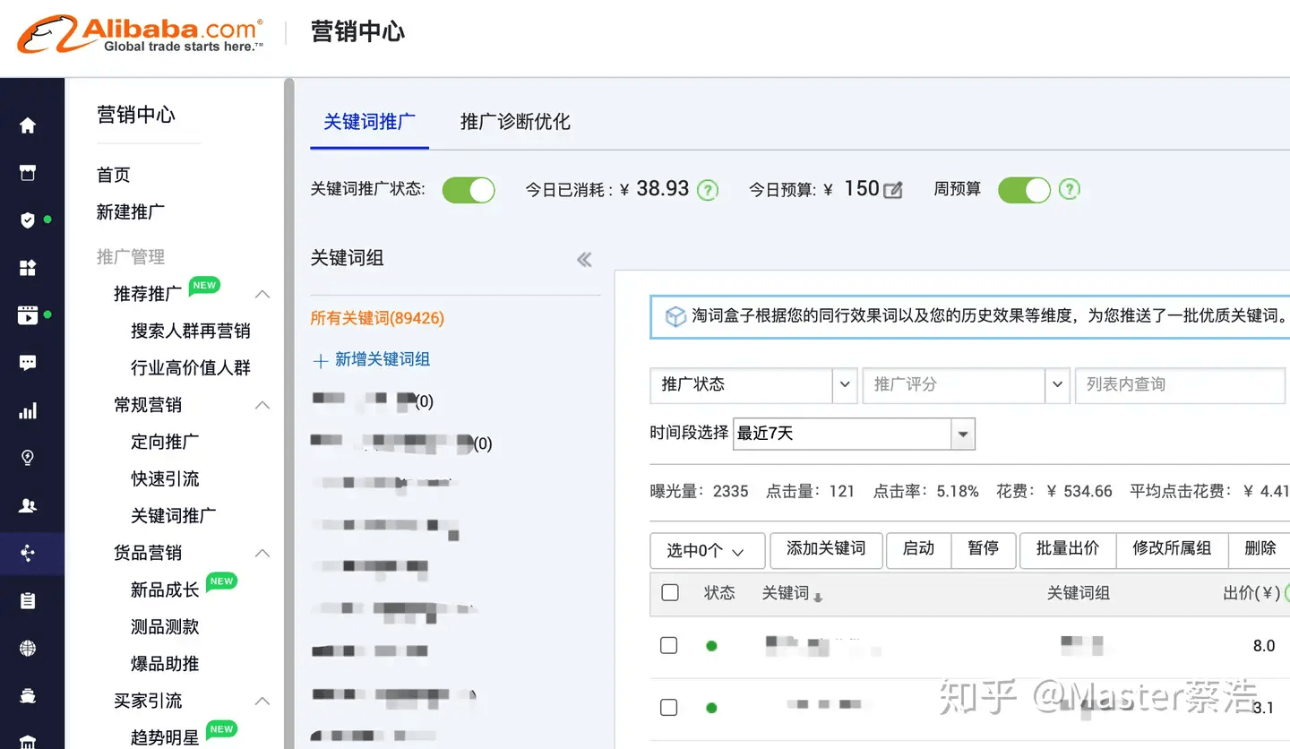The width and height of the screenshot is (1290, 749).
Task: Collapse the 常规营销 menu section
Action: tap(262, 405)
